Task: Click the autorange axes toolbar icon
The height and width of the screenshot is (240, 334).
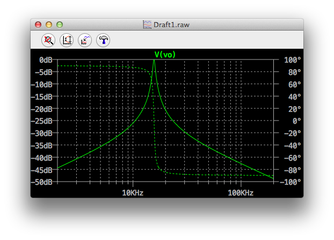Action: point(67,39)
